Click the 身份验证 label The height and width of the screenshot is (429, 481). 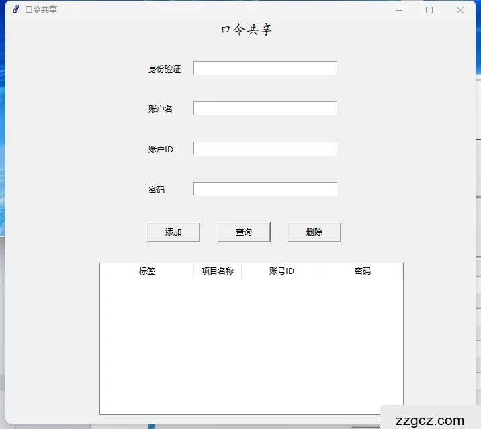(165, 69)
